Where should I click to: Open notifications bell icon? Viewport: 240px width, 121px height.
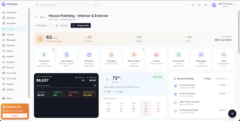(x=193, y=5)
